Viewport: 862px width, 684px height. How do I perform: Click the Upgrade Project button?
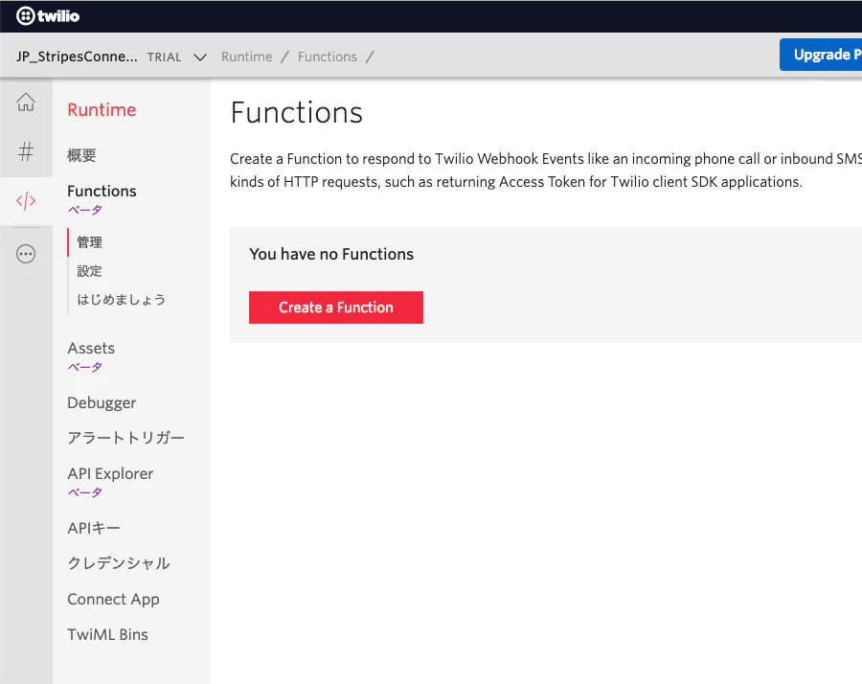tap(821, 55)
